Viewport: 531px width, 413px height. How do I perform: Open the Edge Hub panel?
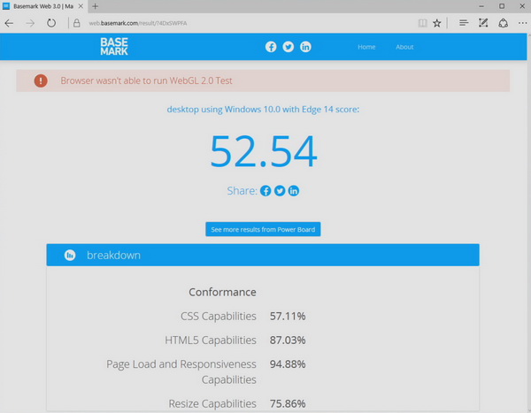point(464,23)
